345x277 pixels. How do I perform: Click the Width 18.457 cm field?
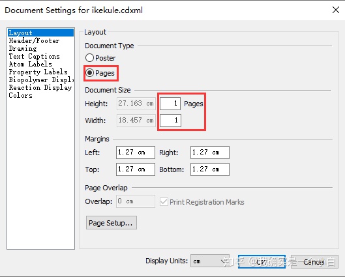click(x=136, y=121)
